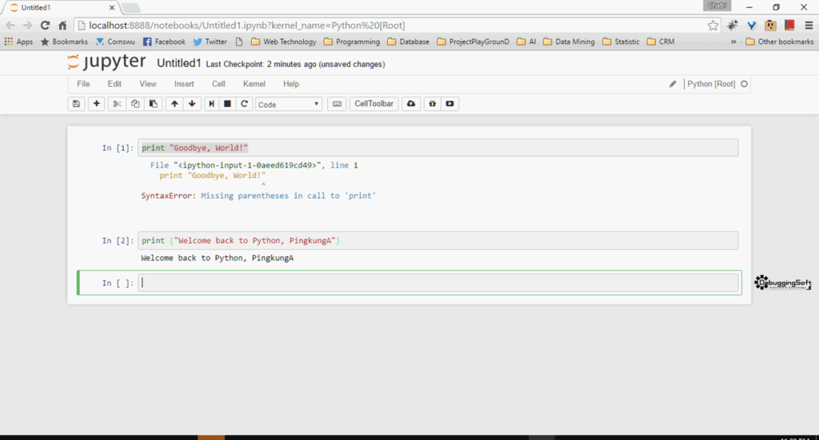This screenshot has width=819, height=440.
Task: Open Bookmarks star link
Action: tap(64, 42)
